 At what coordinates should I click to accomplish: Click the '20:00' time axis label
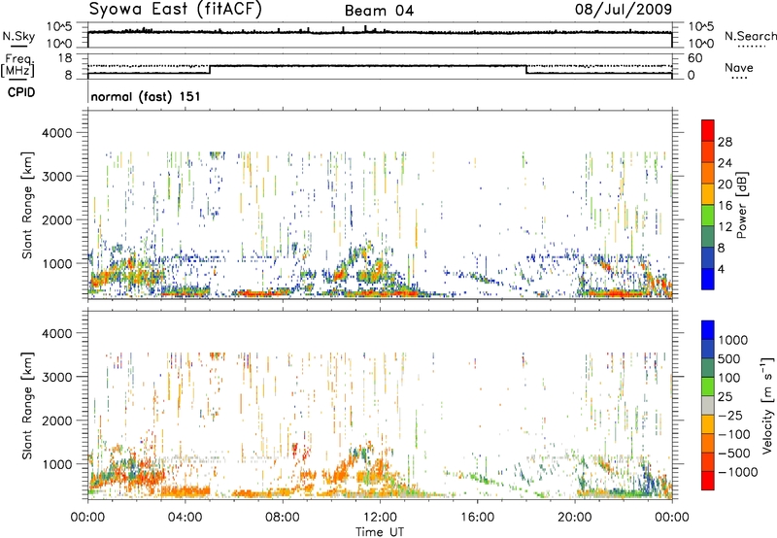point(574,517)
